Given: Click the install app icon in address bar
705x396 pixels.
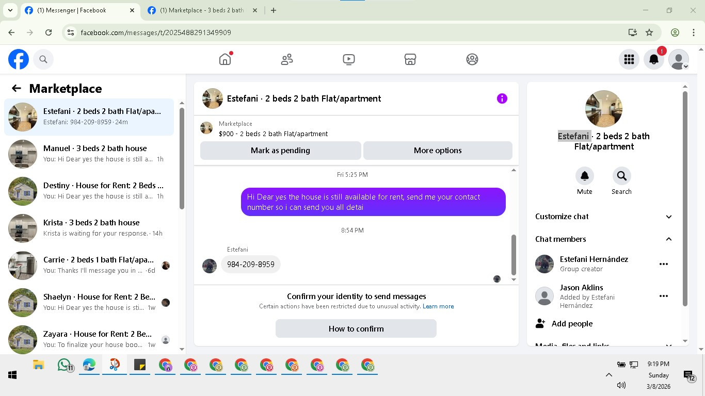Looking at the screenshot, I should pyautogui.click(x=633, y=32).
